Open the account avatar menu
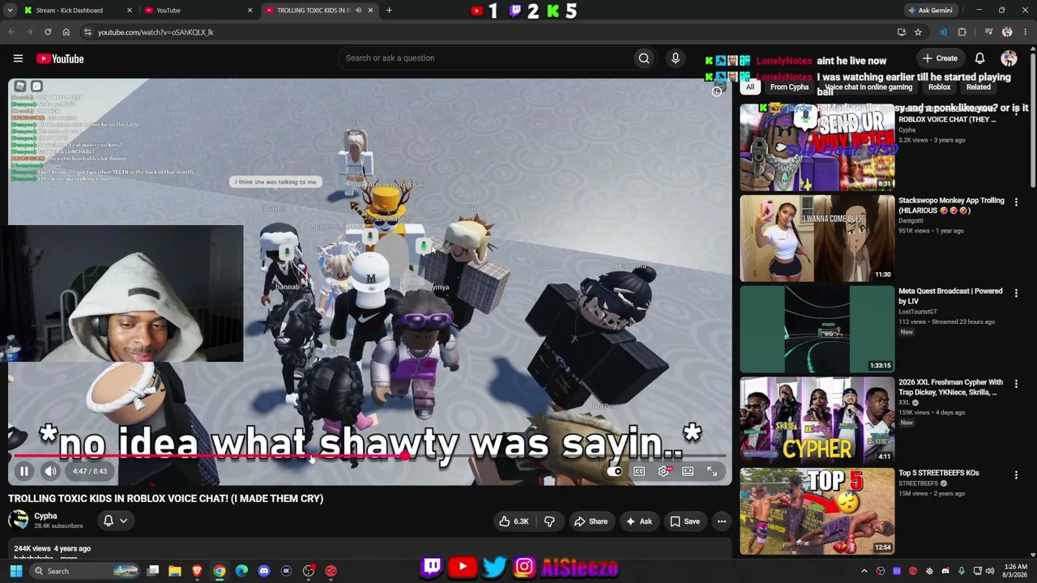This screenshot has width=1037, height=583. click(x=1009, y=58)
